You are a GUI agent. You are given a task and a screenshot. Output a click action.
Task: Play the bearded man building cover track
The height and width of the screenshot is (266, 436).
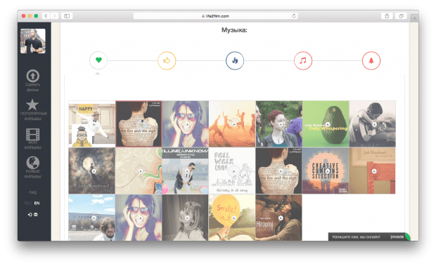(x=94, y=218)
